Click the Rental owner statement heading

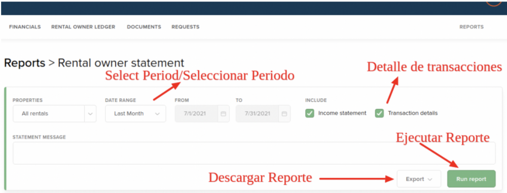(x=121, y=63)
